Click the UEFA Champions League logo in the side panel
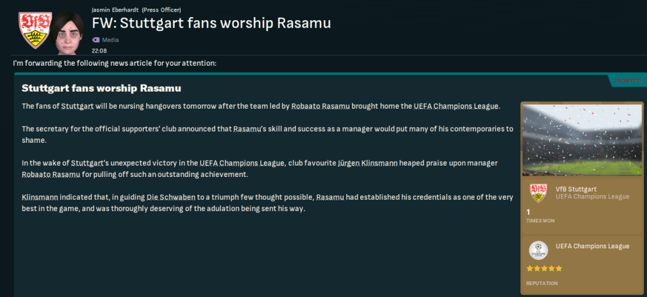This screenshot has height=297, width=647. coord(538,250)
